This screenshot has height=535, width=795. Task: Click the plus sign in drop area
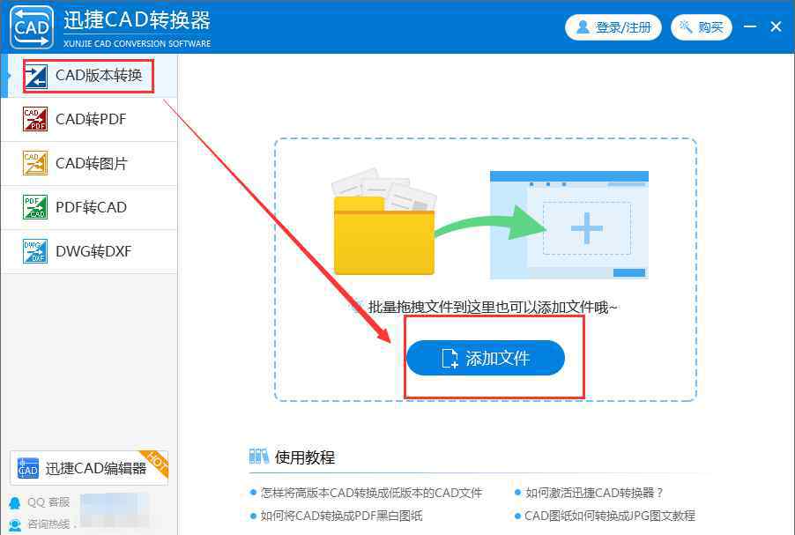(x=587, y=228)
